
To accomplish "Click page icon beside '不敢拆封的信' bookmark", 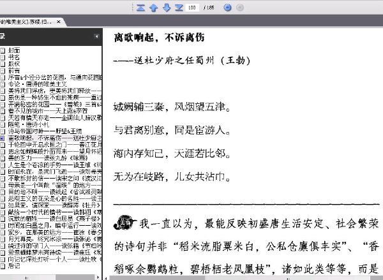I will point(3,179).
